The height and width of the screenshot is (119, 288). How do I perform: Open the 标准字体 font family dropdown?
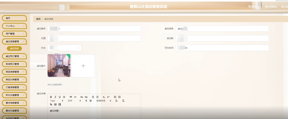tap(104, 101)
